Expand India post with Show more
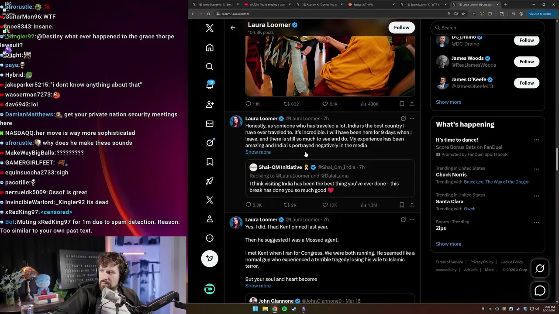This screenshot has height=314, width=559. coord(258,152)
